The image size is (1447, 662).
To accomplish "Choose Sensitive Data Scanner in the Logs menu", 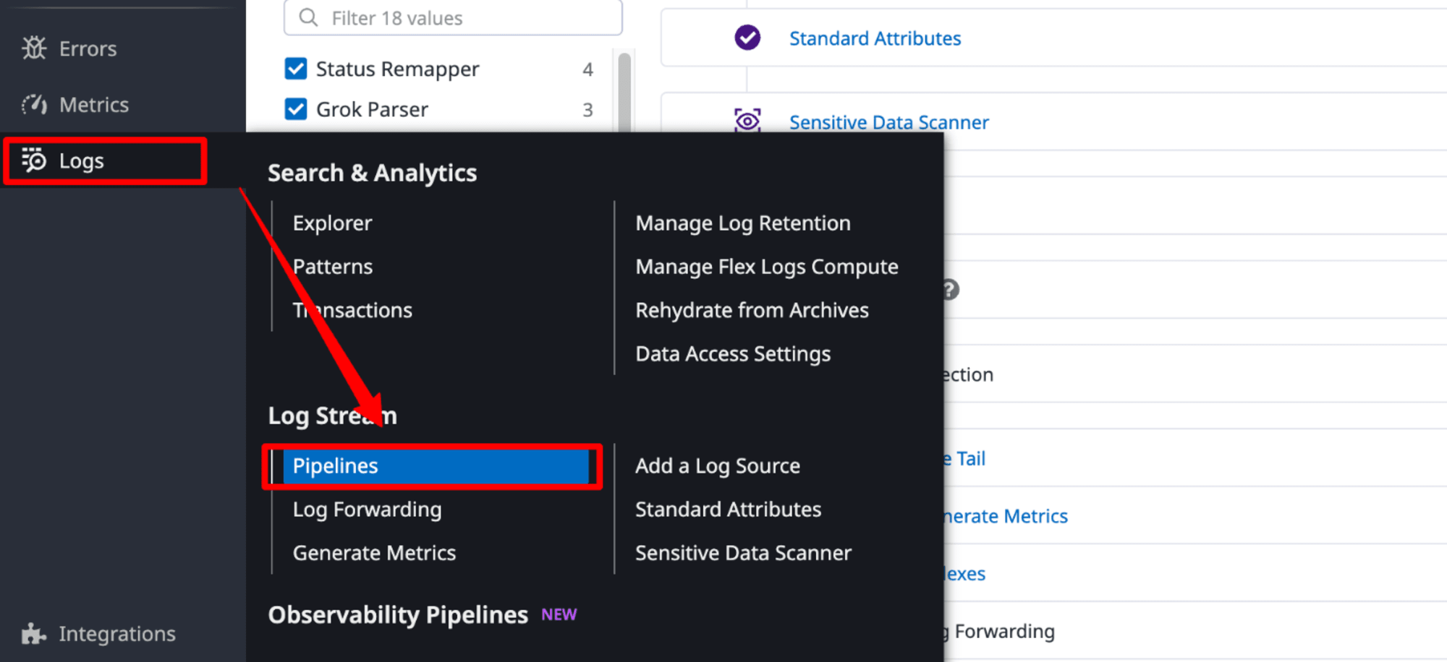I will pos(743,553).
